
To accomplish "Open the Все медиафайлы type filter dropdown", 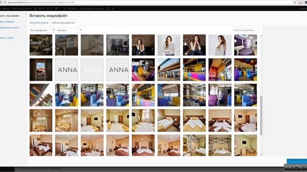I will coord(42,30).
